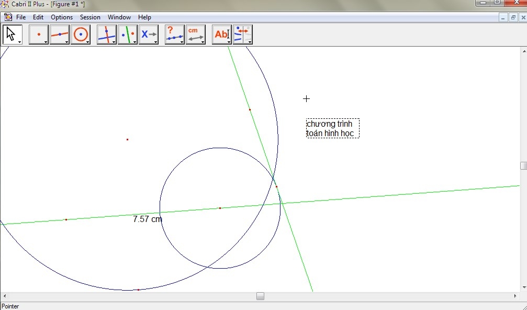Viewport: 527px width, 310px height.
Task: Open the Session menu
Action: [90, 17]
